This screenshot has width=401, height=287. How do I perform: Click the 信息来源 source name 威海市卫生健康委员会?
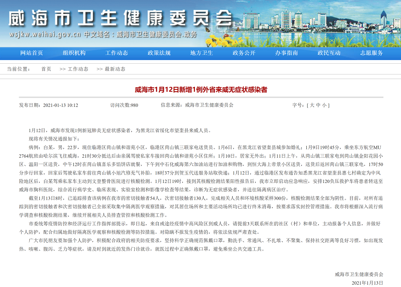[209, 105]
